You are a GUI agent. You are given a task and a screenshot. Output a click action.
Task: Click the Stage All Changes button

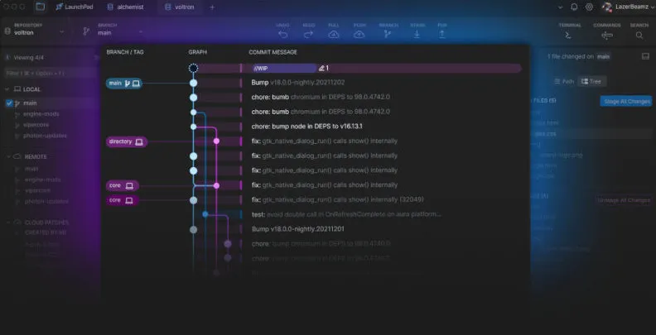click(626, 101)
